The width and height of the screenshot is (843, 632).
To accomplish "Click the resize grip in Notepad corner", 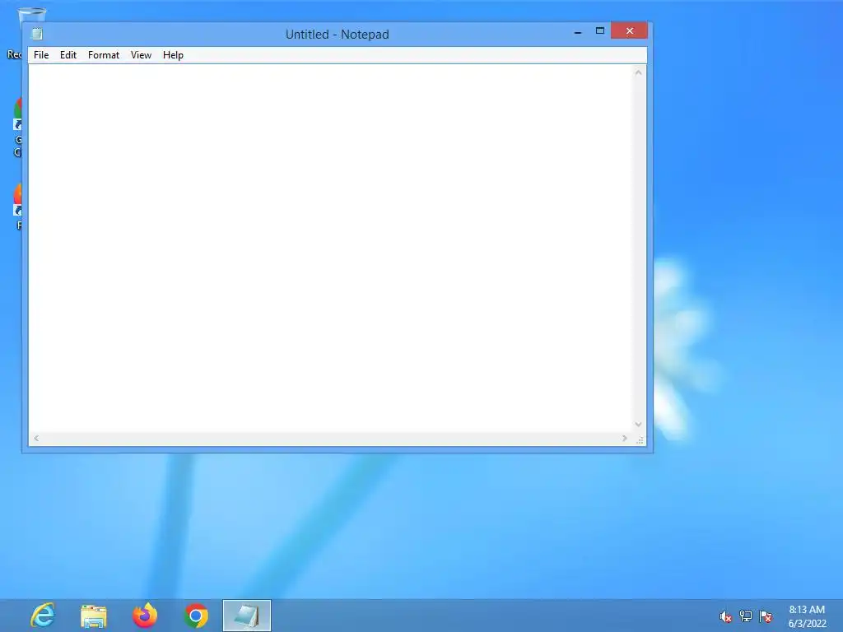I will point(640,439).
